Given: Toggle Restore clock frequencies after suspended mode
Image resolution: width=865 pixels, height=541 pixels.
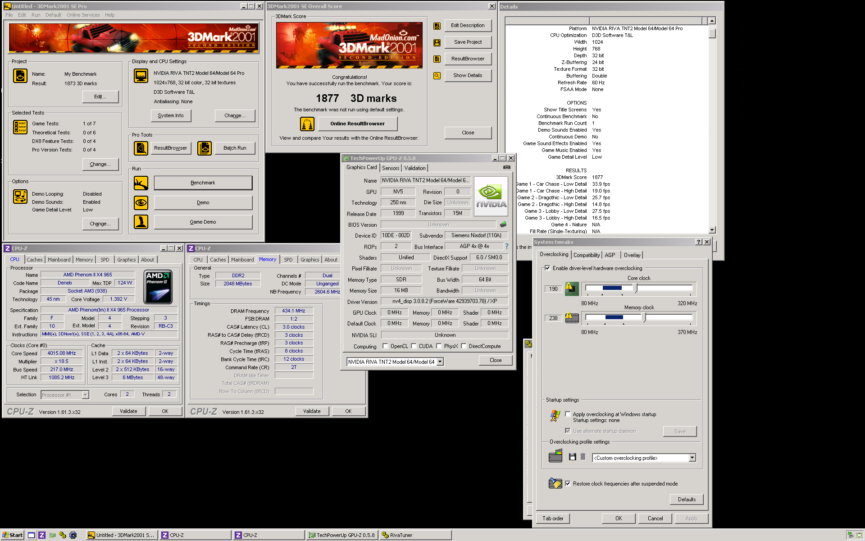Looking at the screenshot, I should (x=568, y=483).
